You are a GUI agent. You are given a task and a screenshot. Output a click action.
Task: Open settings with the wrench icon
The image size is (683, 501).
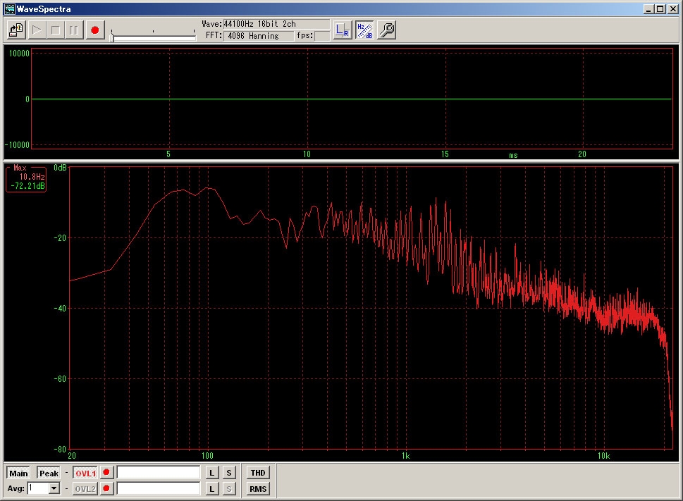[386, 30]
